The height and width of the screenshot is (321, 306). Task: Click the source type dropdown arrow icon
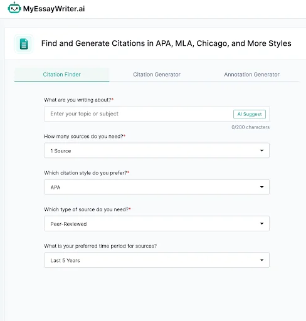coord(261,224)
